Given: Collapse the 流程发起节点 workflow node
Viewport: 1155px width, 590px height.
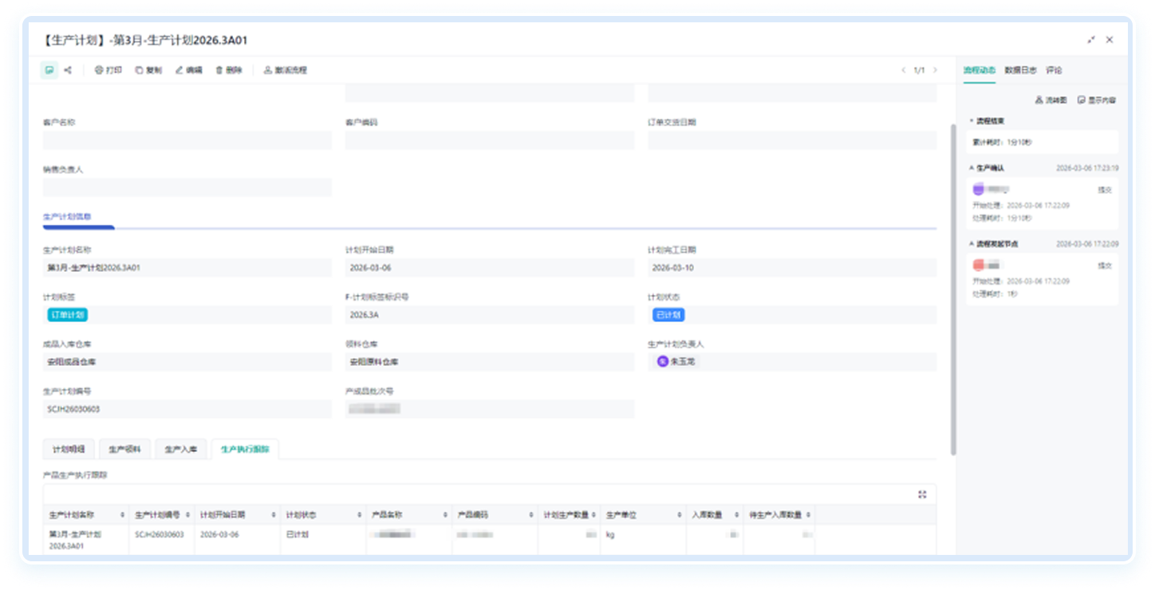Looking at the screenshot, I should click(x=972, y=244).
